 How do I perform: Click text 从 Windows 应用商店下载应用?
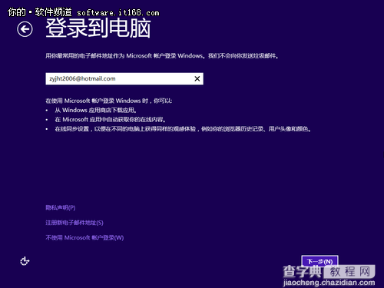pyautogui.click(x=95, y=111)
